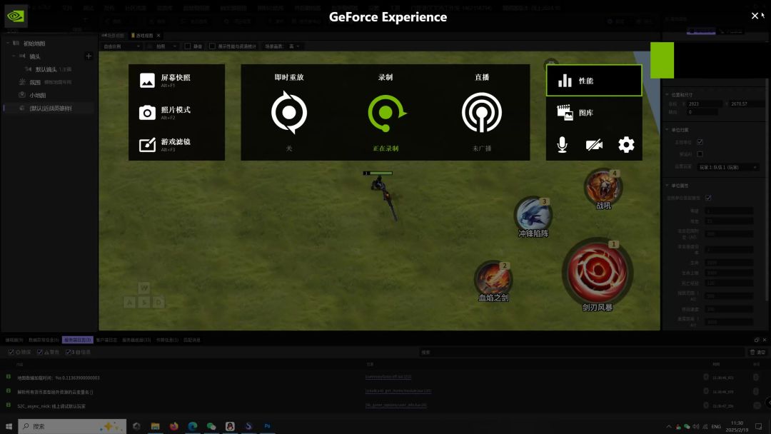The height and width of the screenshot is (434, 771).
Task: Launch 照片模式 photo mode
Action: coord(176,112)
